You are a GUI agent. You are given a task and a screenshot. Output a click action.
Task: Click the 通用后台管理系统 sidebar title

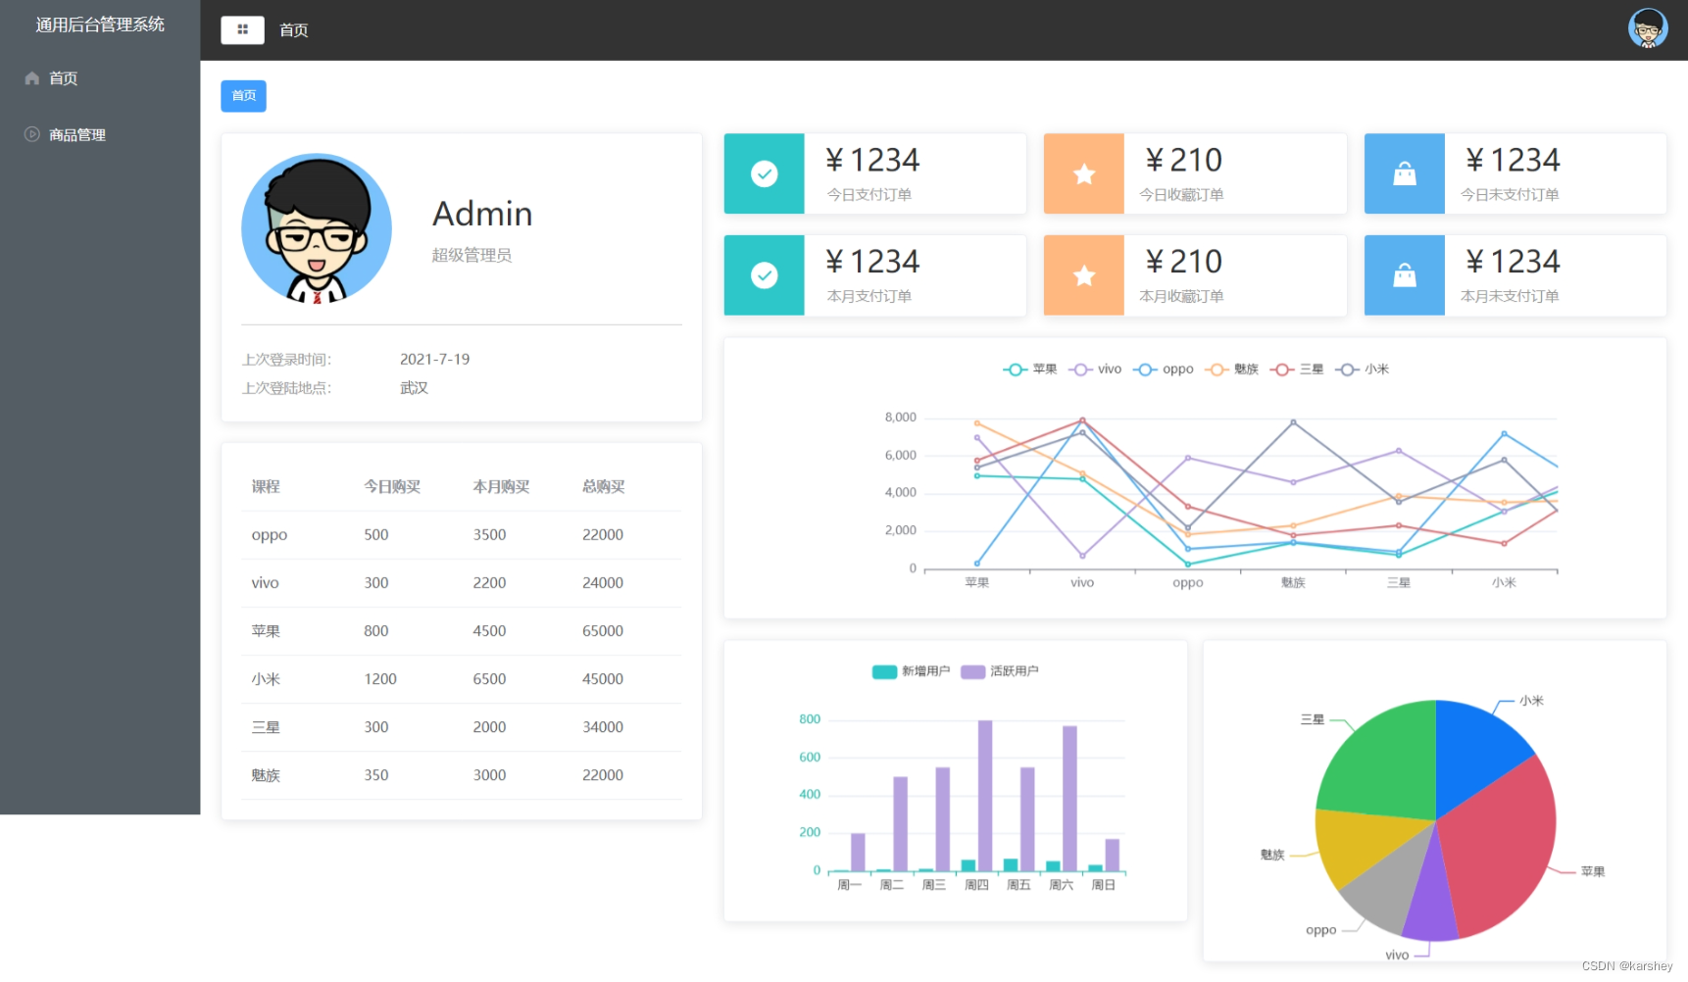100,25
